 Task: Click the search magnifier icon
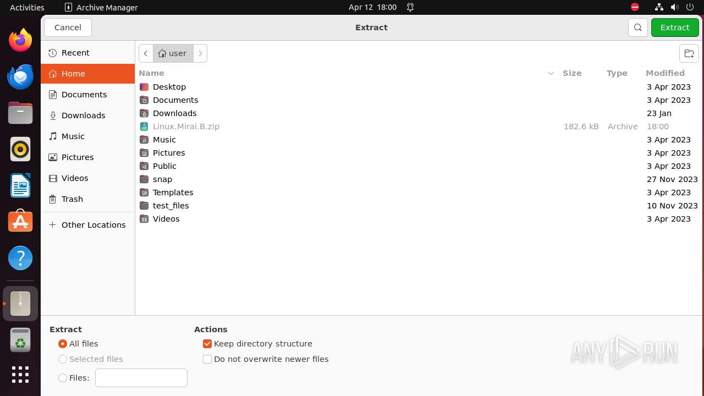(x=637, y=28)
